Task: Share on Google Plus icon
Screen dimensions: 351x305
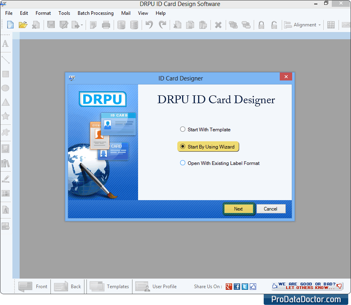Action: coord(229,287)
